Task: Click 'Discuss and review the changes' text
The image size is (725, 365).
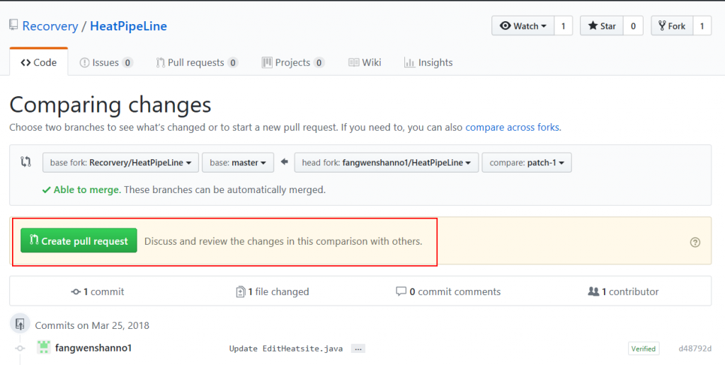Action: coord(283,241)
